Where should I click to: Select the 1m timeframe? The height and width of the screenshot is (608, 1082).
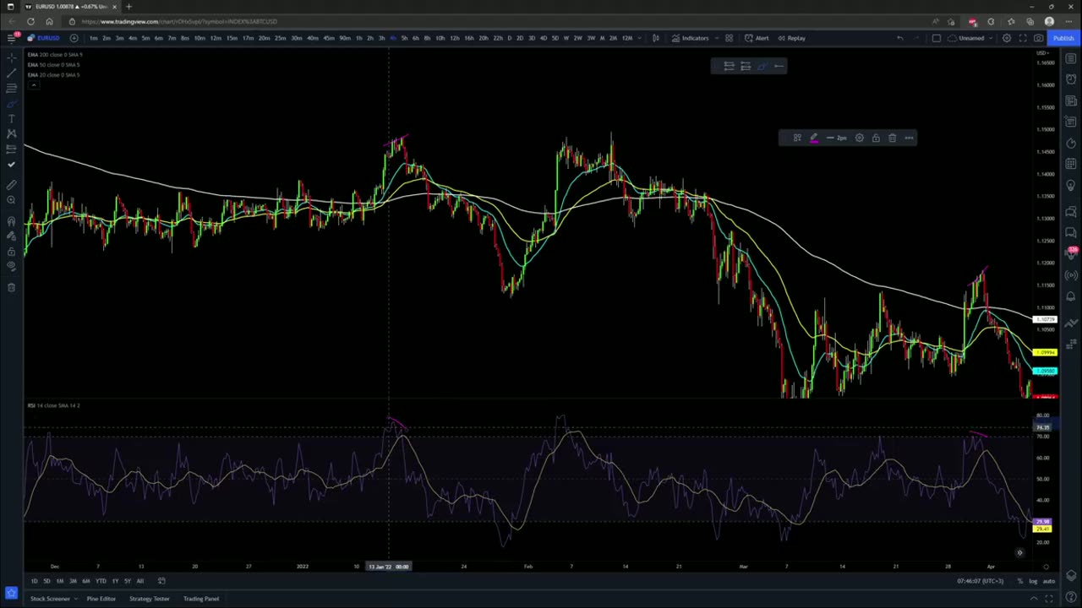tap(93, 38)
